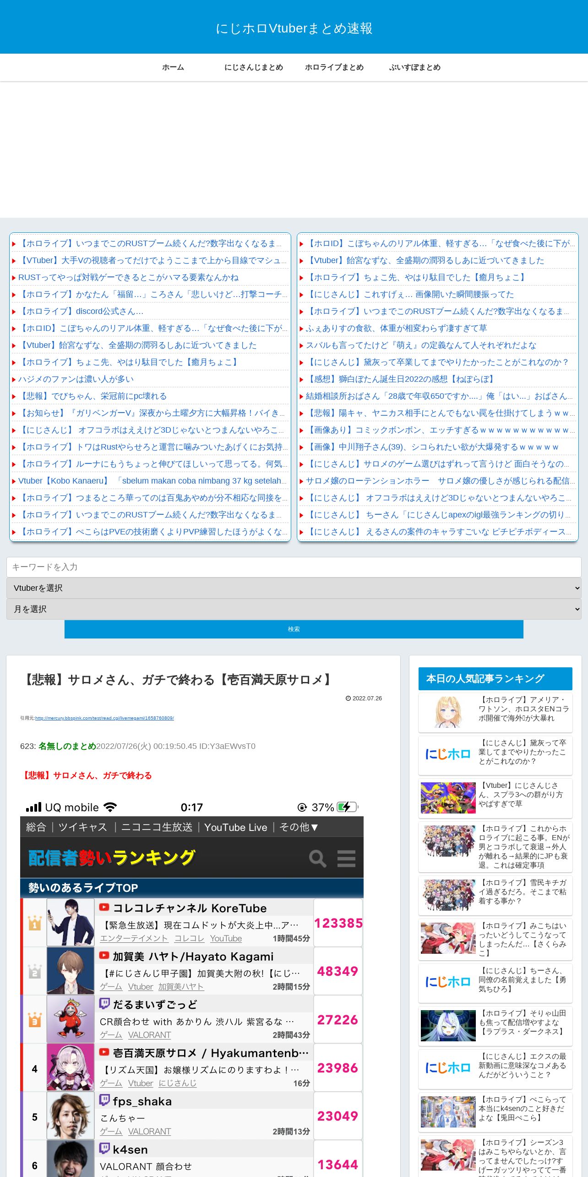Screen dimensions: 588x1177
Task: Click the YouTube icon beside 加賀美 ハヤト
Action: [x=104, y=956]
